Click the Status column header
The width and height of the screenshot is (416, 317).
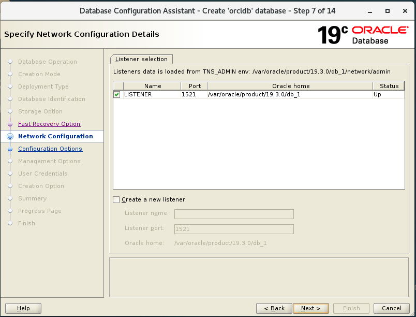click(x=389, y=86)
